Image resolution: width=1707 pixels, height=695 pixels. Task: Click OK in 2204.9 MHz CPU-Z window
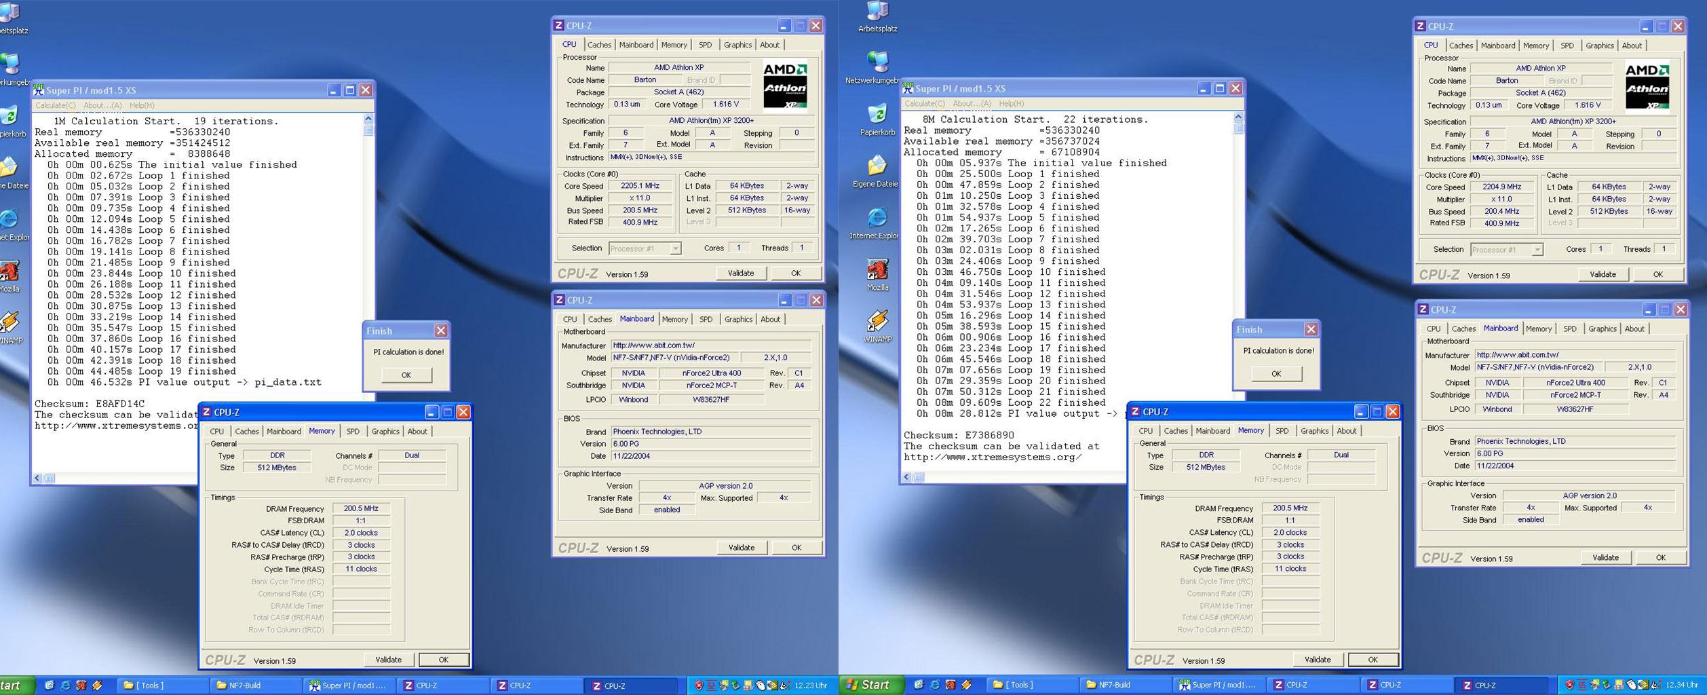coord(1657,274)
